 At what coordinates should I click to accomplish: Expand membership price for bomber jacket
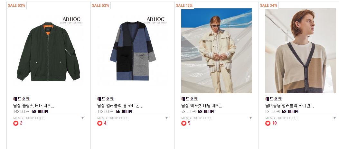click(83, 118)
